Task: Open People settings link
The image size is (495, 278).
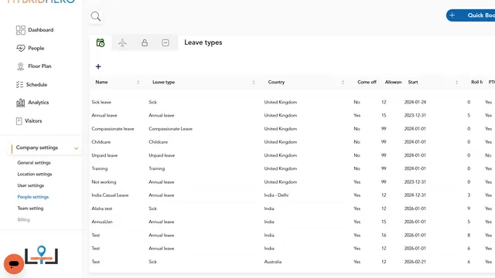Action: tap(33, 197)
